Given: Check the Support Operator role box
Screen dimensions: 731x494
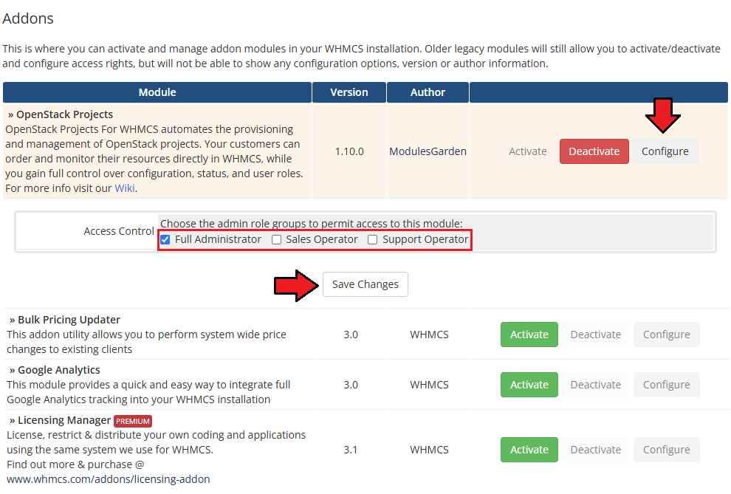Looking at the screenshot, I should pyautogui.click(x=372, y=239).
